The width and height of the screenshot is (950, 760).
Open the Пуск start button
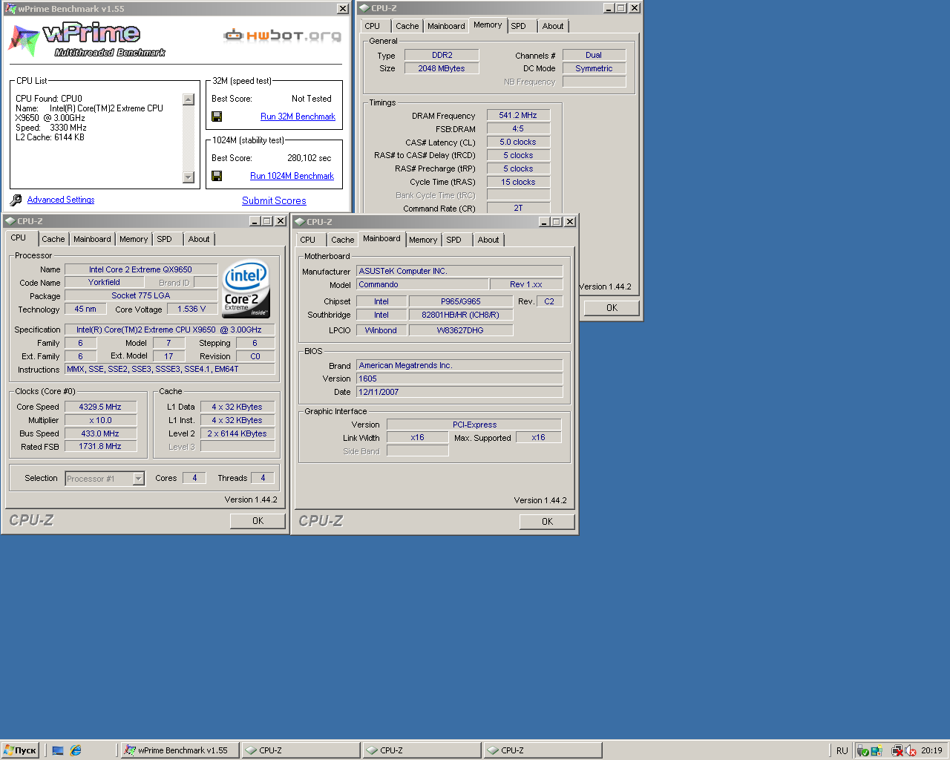point(20,750)
